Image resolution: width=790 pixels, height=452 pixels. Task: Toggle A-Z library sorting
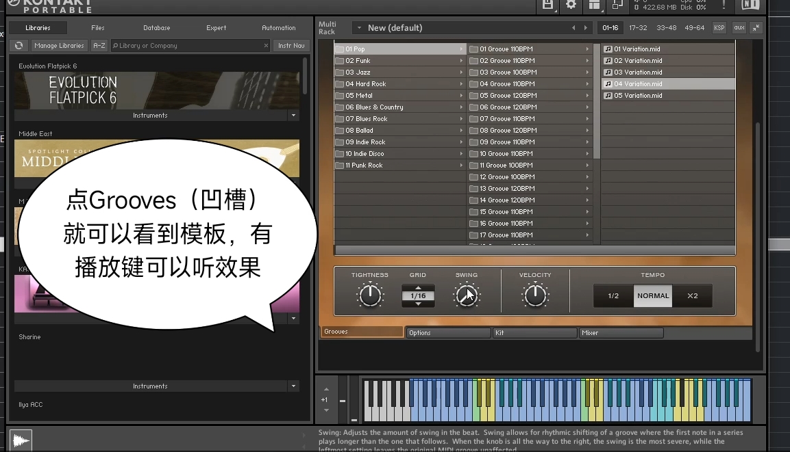pyautogui.click(x=99, y=45)
